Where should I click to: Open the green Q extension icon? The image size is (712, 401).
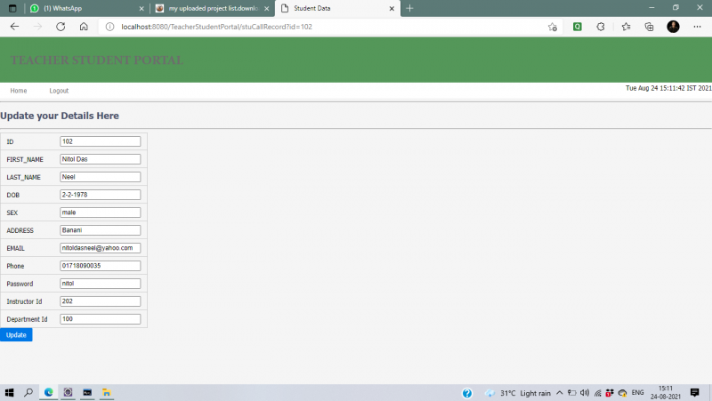pos(577,27)
